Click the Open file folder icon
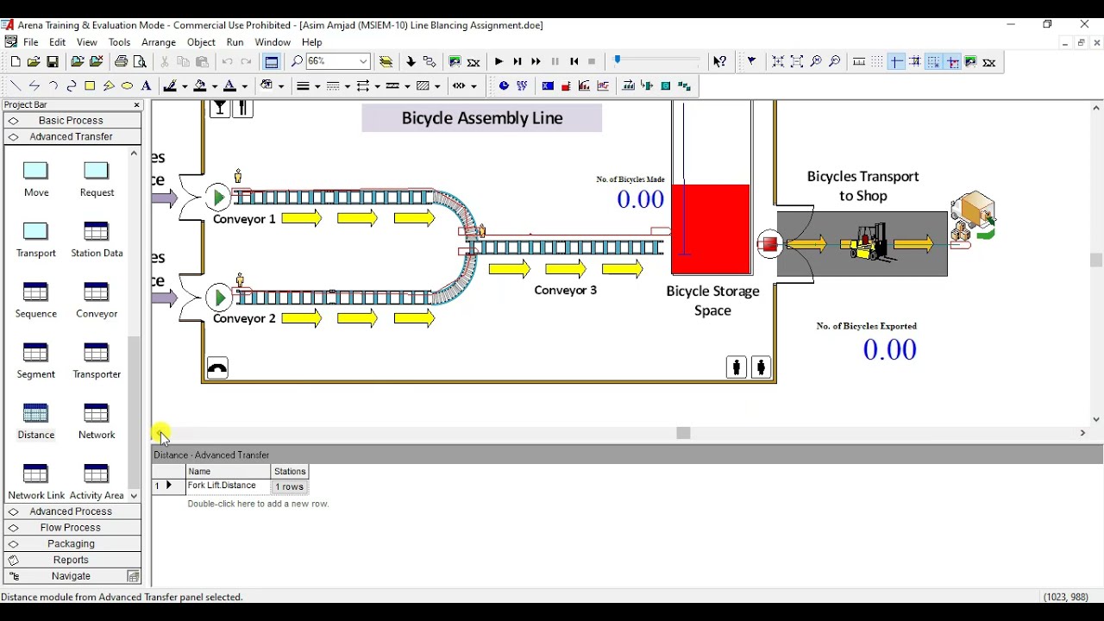This screenshot has width=1104, height=621. point(34,62)
